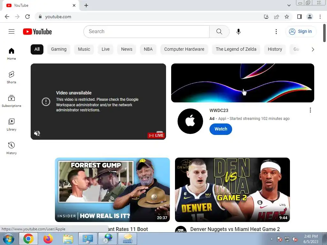Click the muted volume tray icon
Image resolution: width=327 pixels, height=245 pixels.
[295, 239]
